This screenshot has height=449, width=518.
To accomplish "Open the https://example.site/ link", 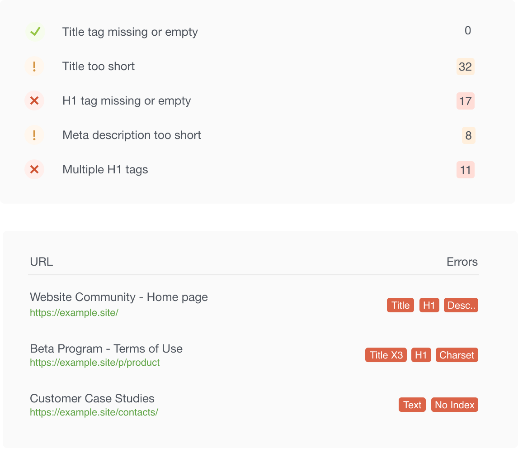I will pyautogui.click(x=74, y=313).
